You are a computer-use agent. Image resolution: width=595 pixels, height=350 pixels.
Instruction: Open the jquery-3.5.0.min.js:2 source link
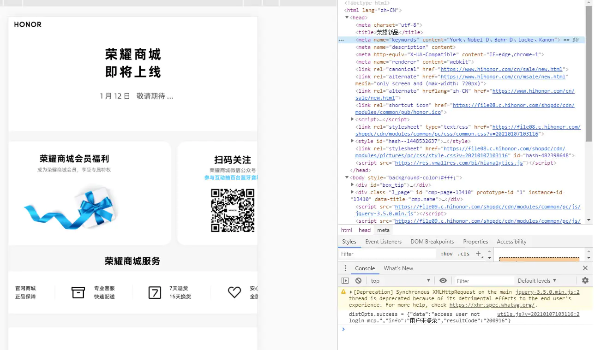pyautogui.click(x=547, y=292)
